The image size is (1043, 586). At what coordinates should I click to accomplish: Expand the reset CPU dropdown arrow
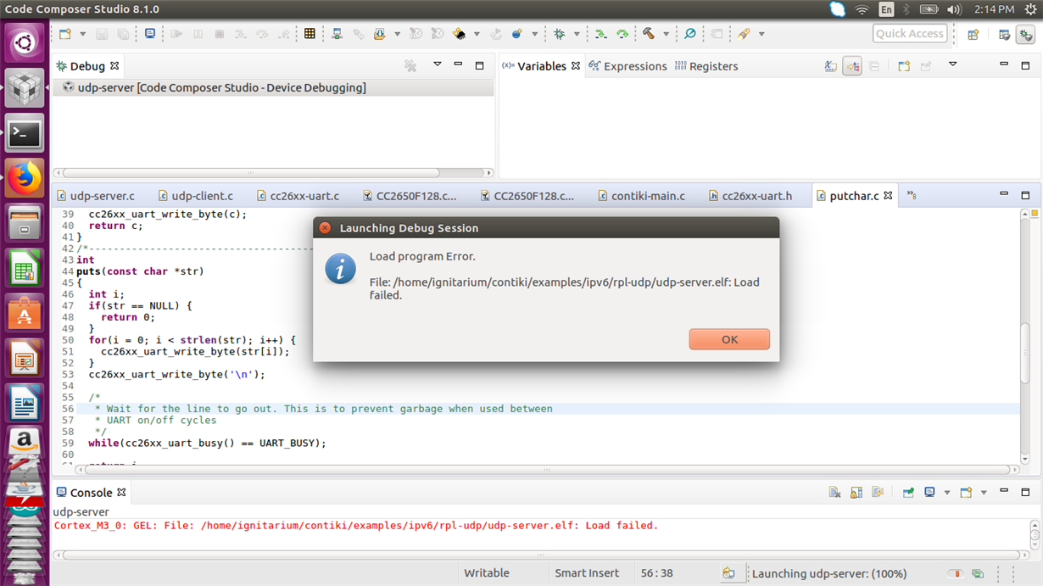[534, 34]
